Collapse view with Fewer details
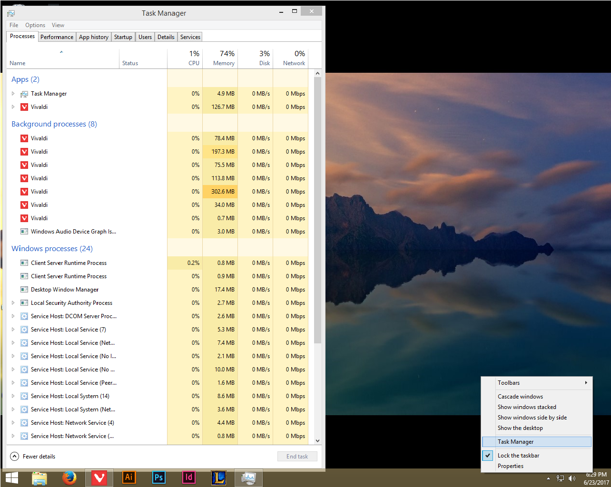This screenshot has width=611, height=487. tap(32, 457)
